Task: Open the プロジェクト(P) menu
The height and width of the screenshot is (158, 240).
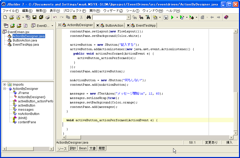Action: pos(74,11)
